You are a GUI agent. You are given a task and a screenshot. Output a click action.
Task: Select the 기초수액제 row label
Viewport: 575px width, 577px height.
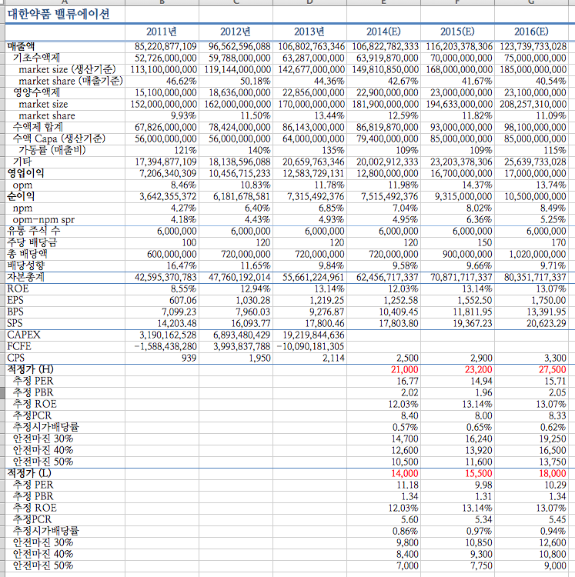(36, 58)
